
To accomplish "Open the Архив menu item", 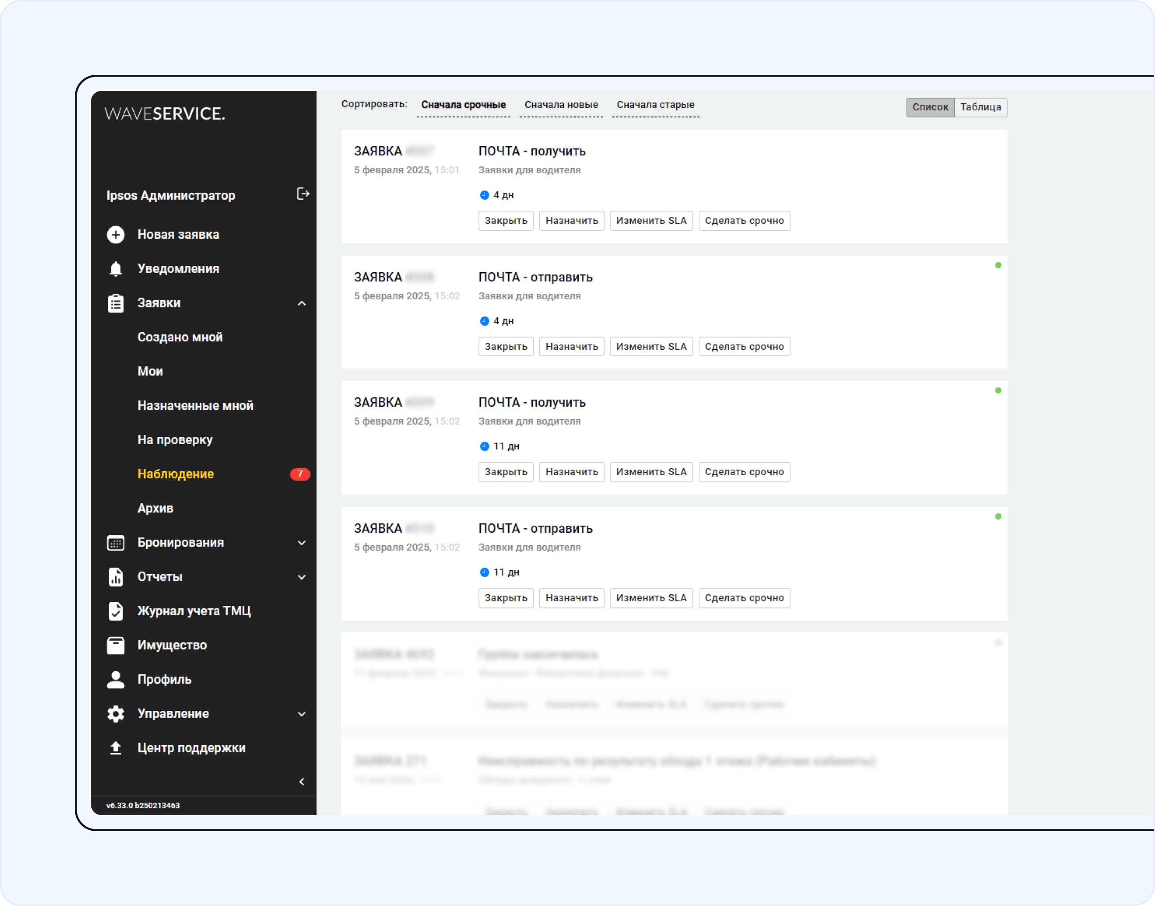I will [156, 508].
